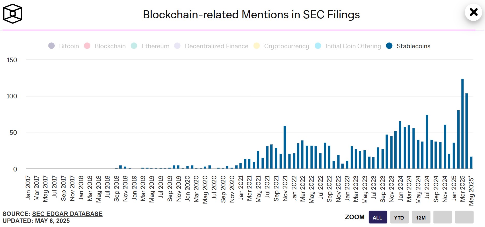485x227 pixels.
Task: Switch zoom to 12M view
Action: [x=421, y=217]
